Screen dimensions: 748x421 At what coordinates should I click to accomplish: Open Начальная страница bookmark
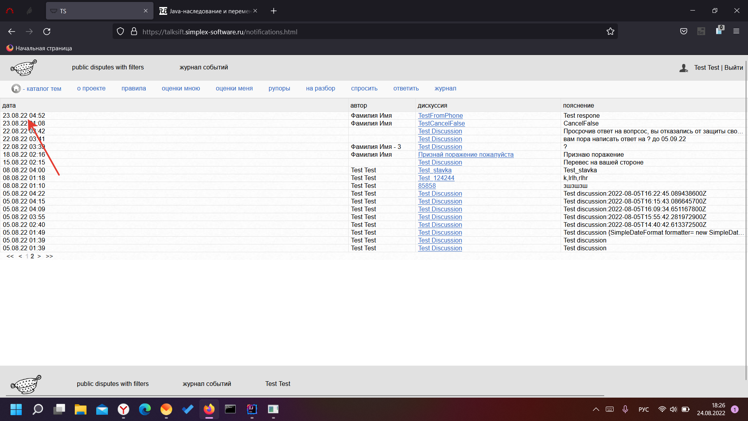tap(39, 48)
